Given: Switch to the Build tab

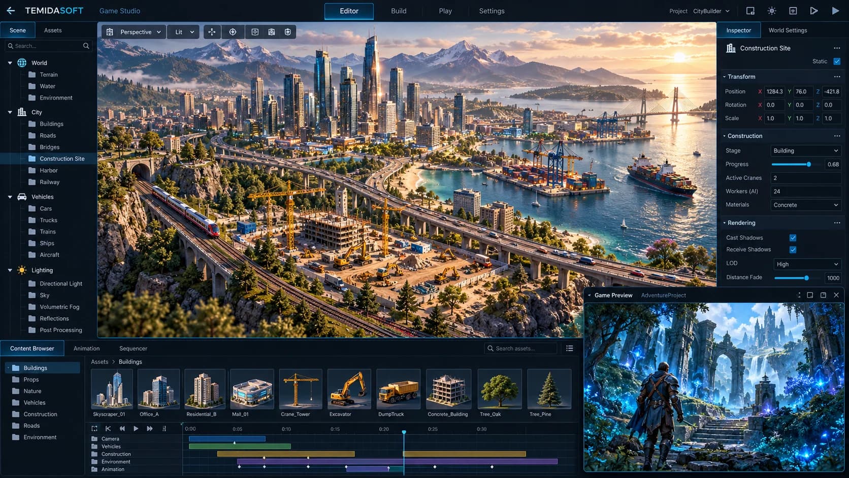Looking at the screenshot, I should [399, 11].
